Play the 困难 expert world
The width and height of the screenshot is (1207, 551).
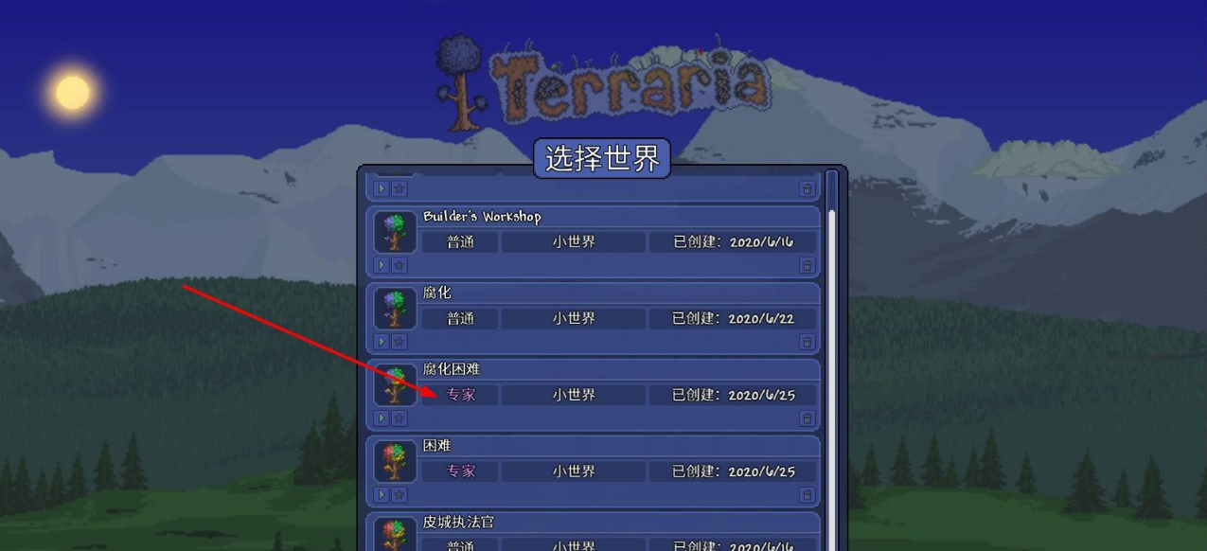coord(382,495)
